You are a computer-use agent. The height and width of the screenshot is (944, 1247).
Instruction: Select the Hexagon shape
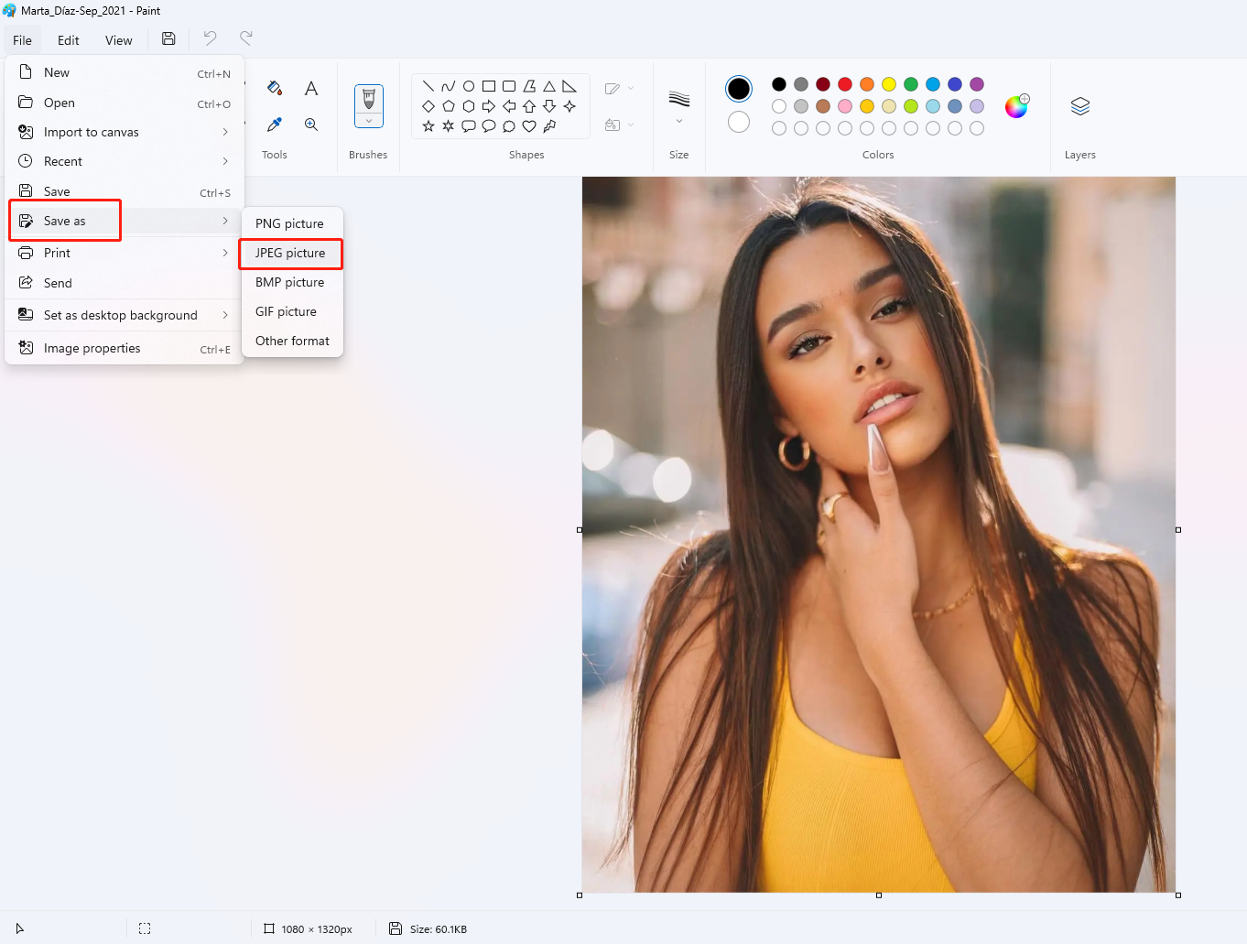pyautogui.click(x=469, y=106)
